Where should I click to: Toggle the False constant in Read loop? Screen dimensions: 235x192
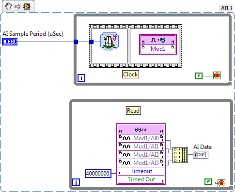coord(208,182)
